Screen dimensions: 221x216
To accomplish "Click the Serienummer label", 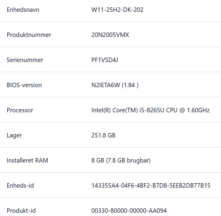I will pos(25,60).
